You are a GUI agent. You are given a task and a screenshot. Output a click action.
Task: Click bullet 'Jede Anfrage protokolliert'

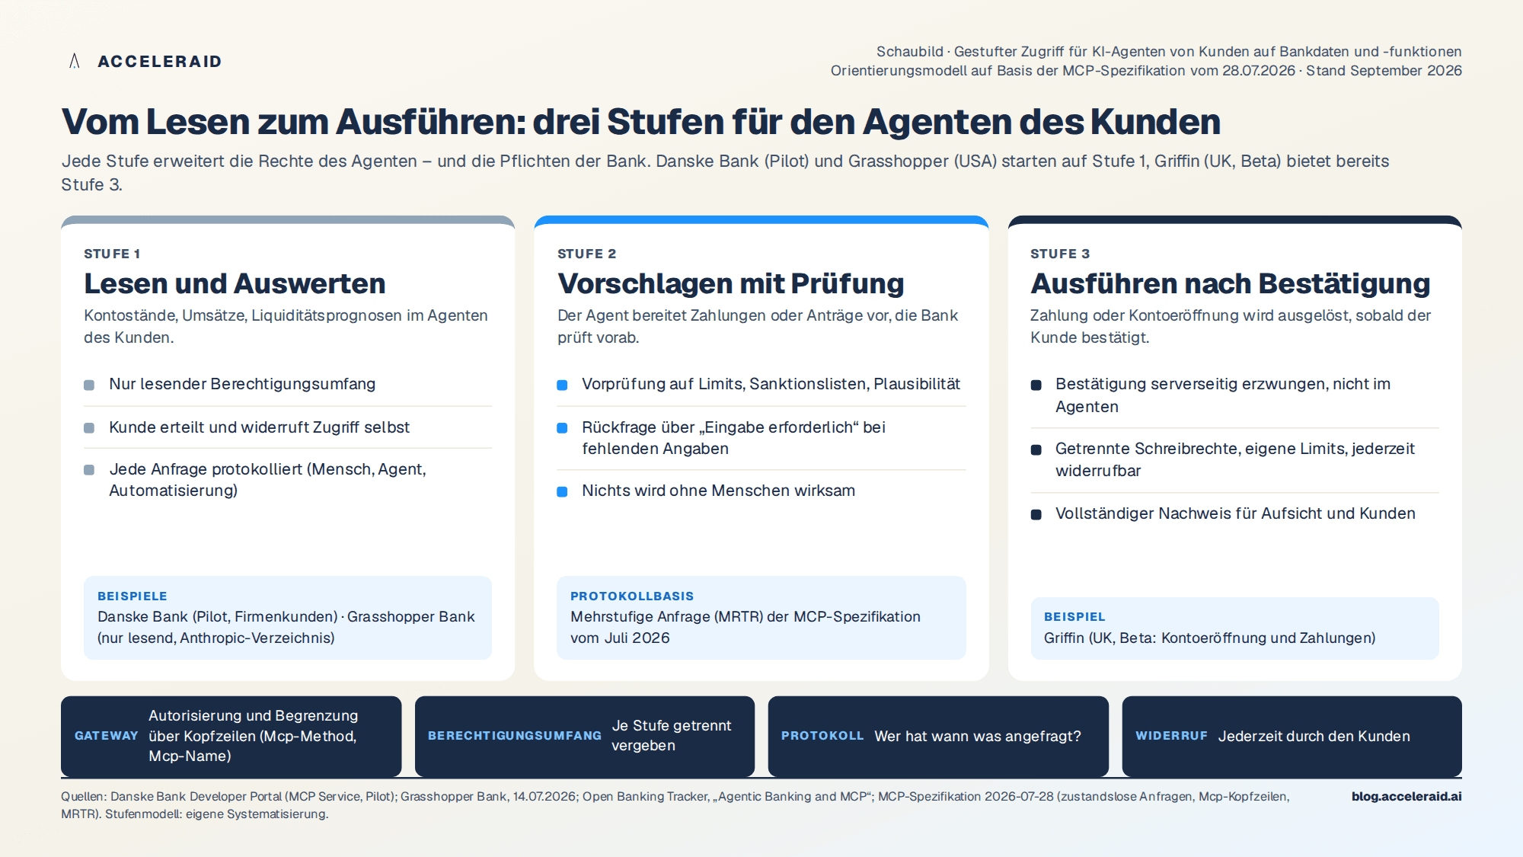(267, 480)
